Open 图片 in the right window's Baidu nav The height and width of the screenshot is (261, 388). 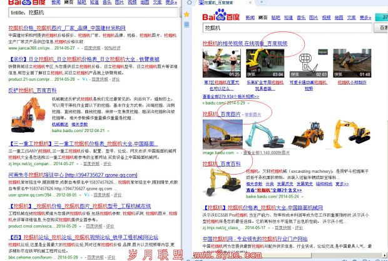[x=314, y=18]
